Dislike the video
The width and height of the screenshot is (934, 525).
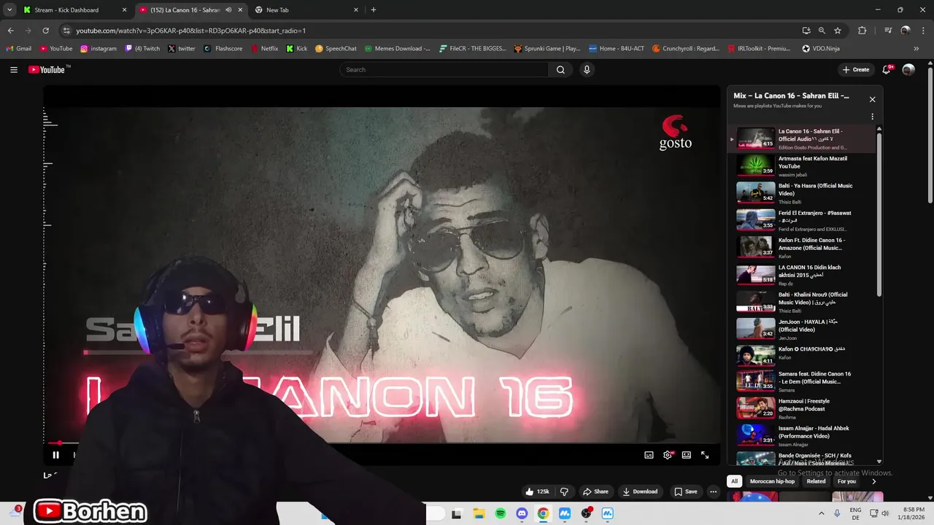[564, 491]
